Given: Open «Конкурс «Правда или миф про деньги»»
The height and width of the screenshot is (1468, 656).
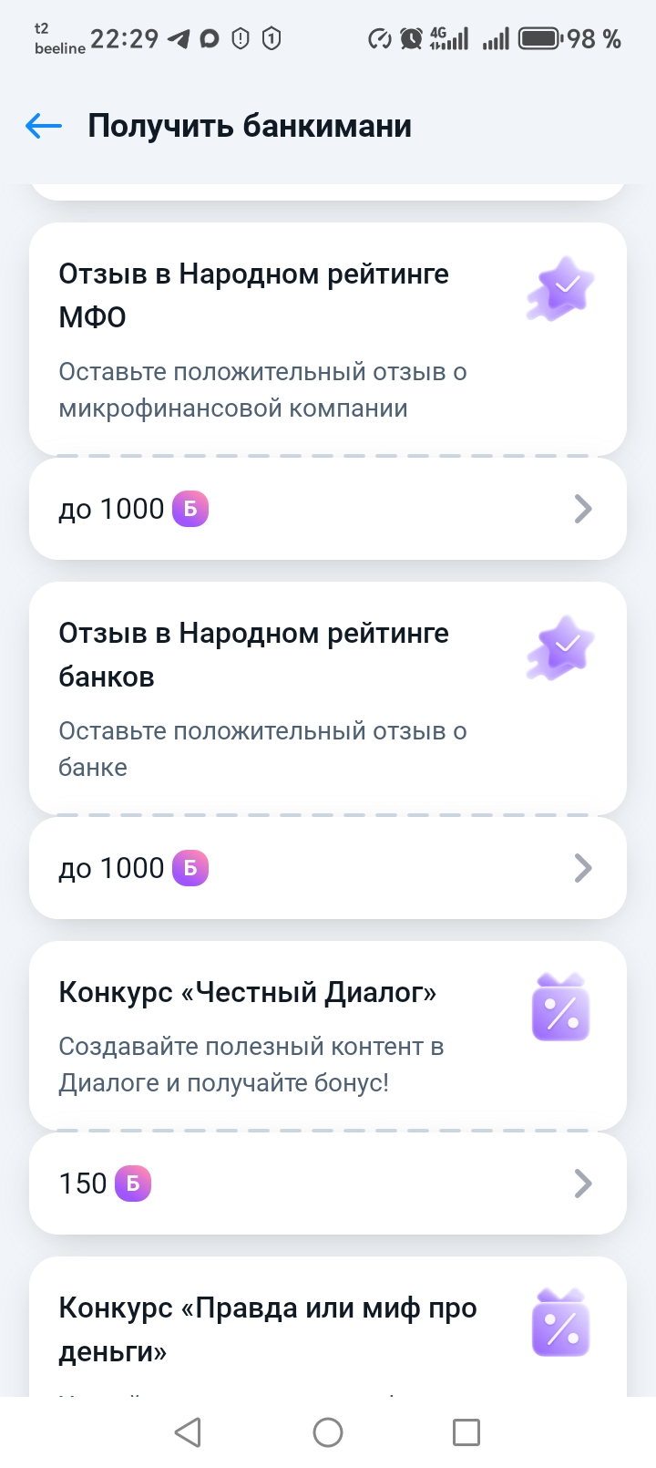Looking at the screenshot, I should [x=268, y=1328].
